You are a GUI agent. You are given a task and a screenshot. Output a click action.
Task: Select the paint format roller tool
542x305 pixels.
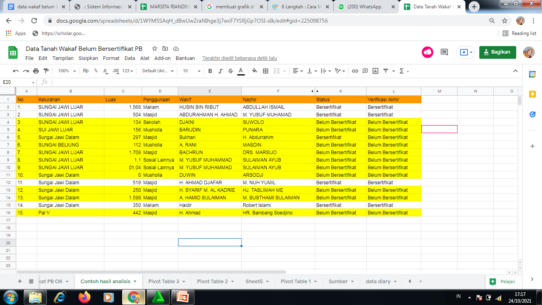46,71
